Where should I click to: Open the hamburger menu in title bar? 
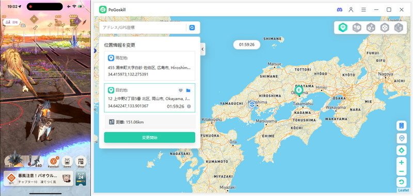tap(363, 10)
